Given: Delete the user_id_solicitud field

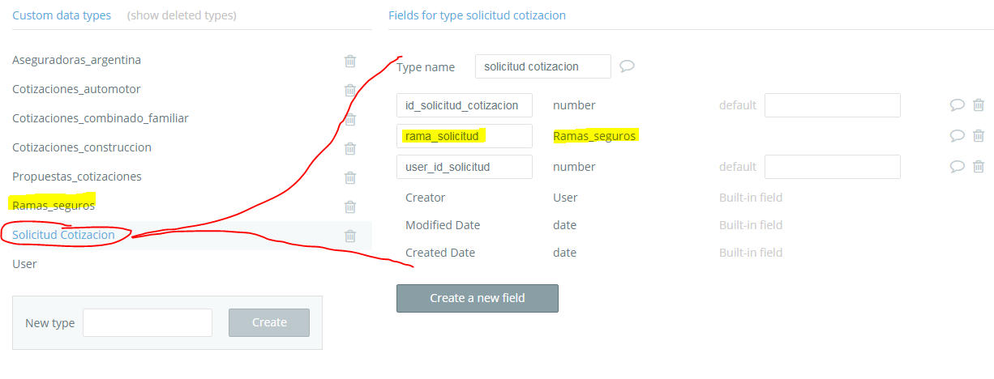Looking at the screenshot, I should point(979,167).
